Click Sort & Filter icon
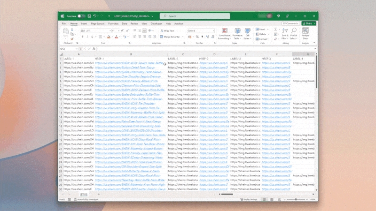The image size is (376, 211). (x=285, y=33)
